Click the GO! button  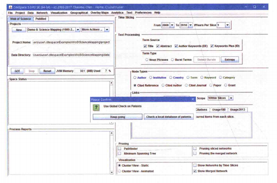tap(17, 71)
